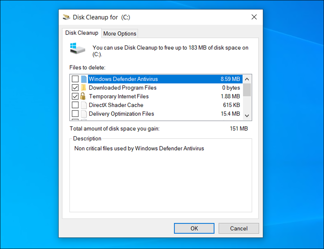Click the scroll up arrow in file list
This screenshot has width=324, height=249.
click(247, 79)
